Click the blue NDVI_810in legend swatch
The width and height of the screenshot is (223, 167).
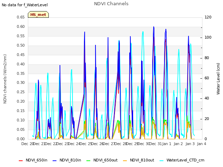point(55,161)
